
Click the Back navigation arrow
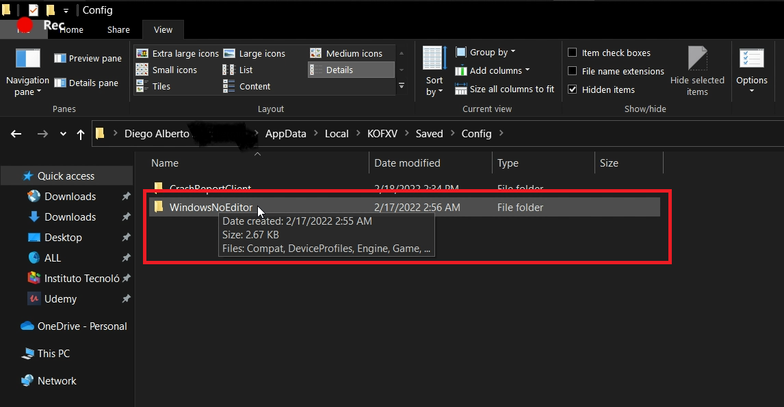pyautogui.click(x=16, y=135)
